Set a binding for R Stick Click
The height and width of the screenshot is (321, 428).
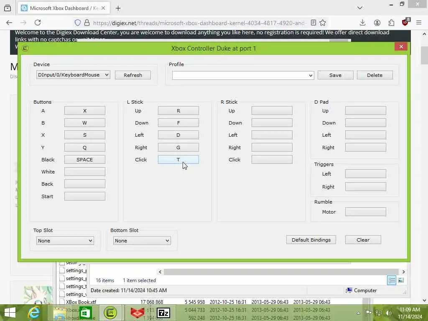272,159
